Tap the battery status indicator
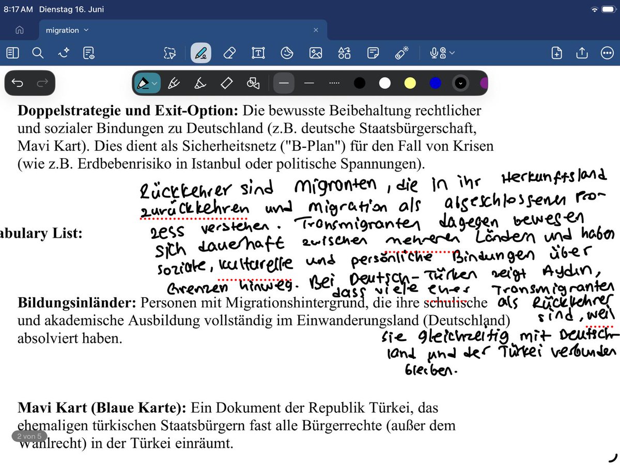Viewport: 620px width, 465px height. 608,10
